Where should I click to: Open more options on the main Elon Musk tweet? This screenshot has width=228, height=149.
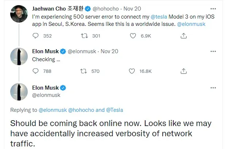213,88
